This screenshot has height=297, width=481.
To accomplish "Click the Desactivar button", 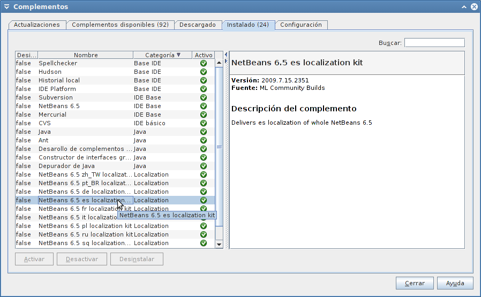I will tap(82, 259).
